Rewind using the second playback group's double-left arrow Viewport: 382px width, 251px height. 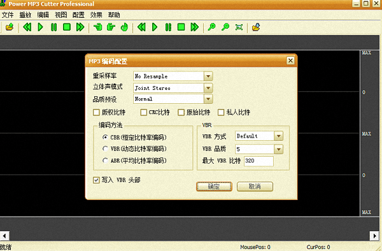[x=141, y=27]
